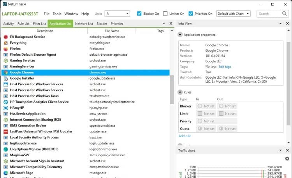Click the Everything app icon

[6, 43]
